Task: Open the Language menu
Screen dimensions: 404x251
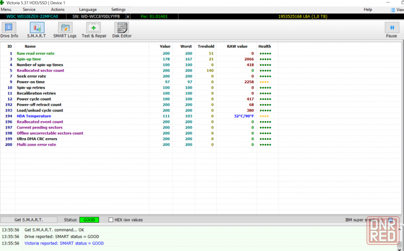Action: coord(88,10)
